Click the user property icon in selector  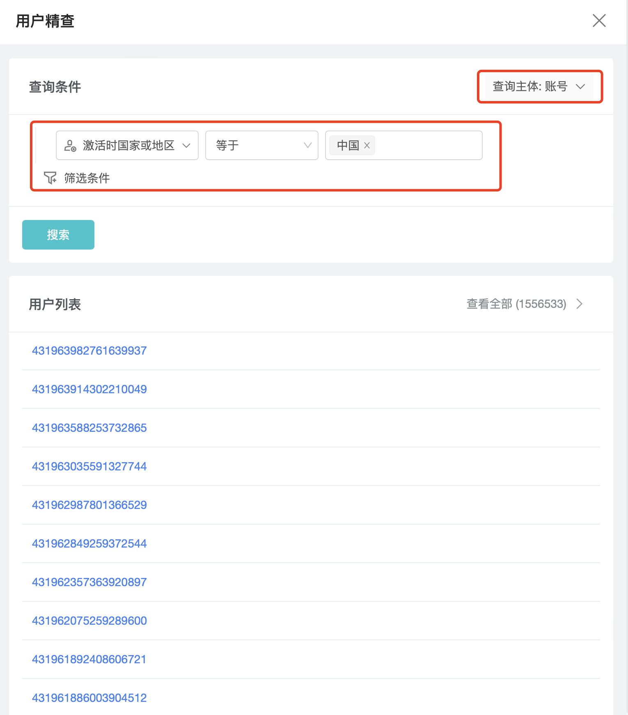coord(70,146)
